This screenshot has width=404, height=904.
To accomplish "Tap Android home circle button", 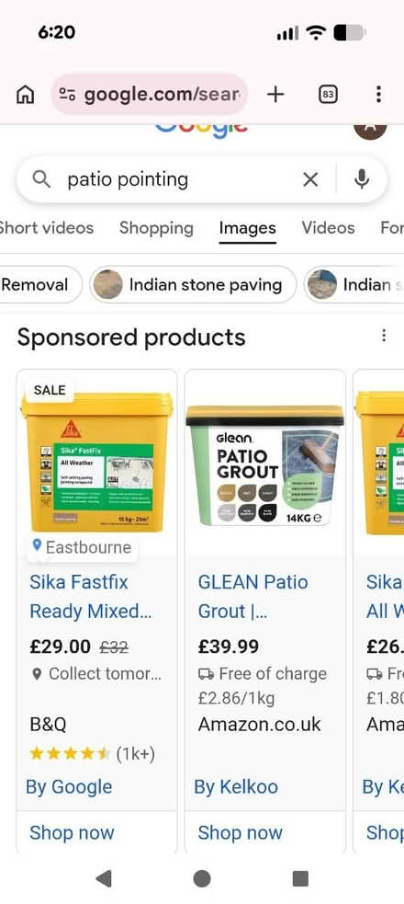I will [202, 878].
